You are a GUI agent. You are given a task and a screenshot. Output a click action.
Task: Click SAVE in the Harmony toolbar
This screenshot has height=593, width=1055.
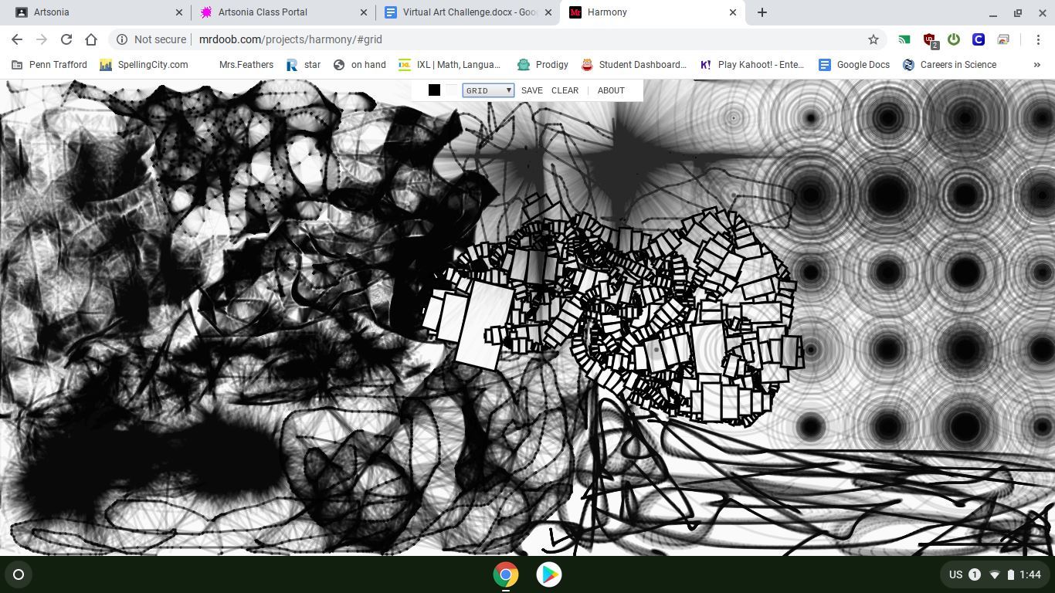tap(531, 90)
